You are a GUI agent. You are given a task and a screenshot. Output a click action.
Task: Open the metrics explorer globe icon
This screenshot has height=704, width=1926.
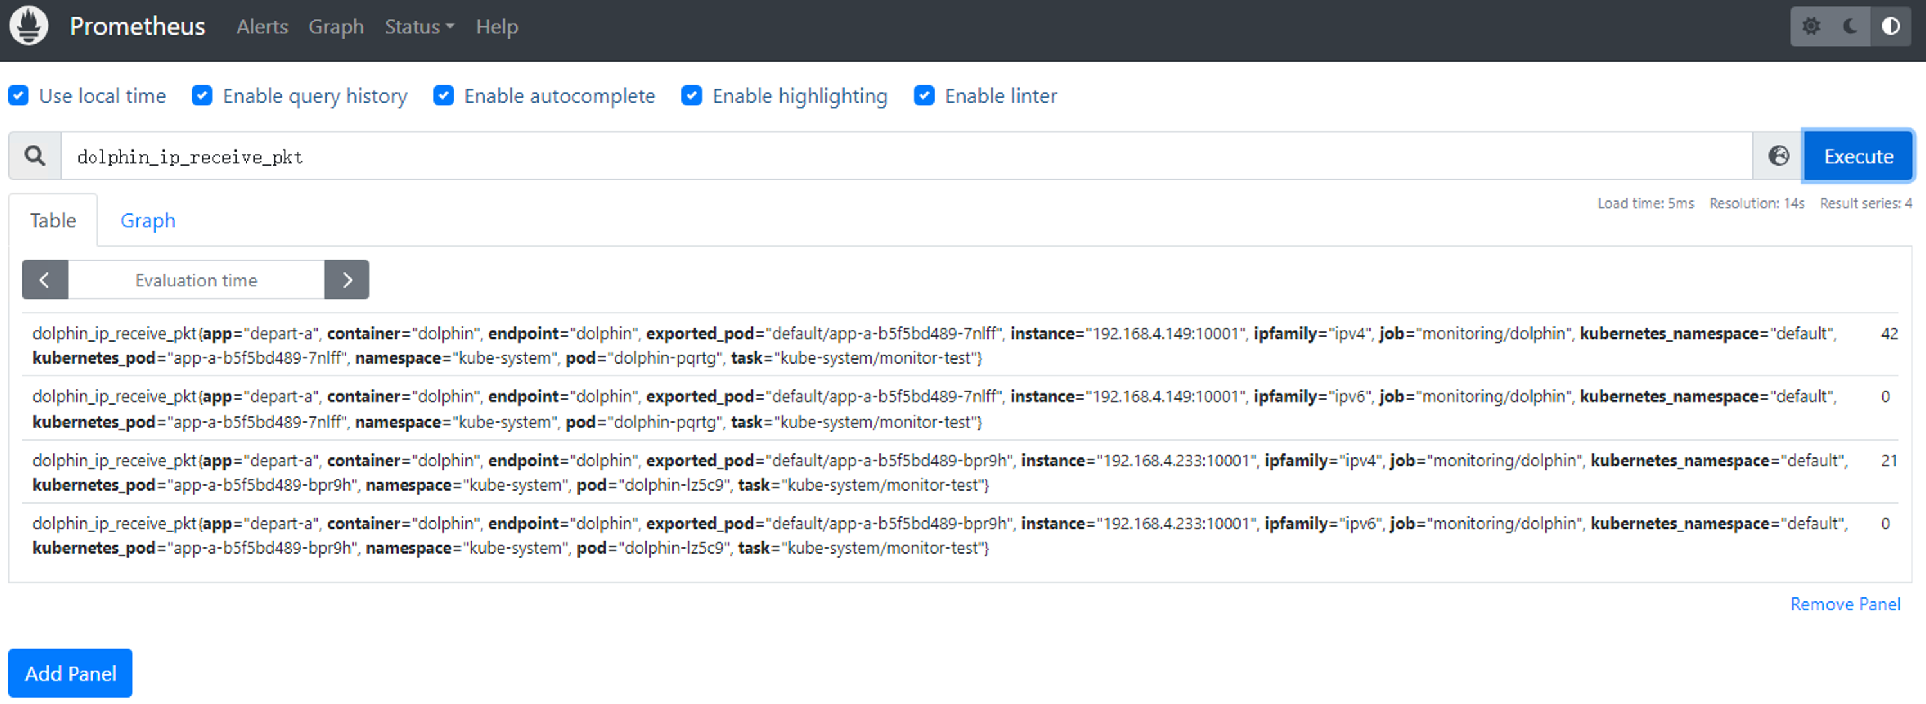[1778, 156]
